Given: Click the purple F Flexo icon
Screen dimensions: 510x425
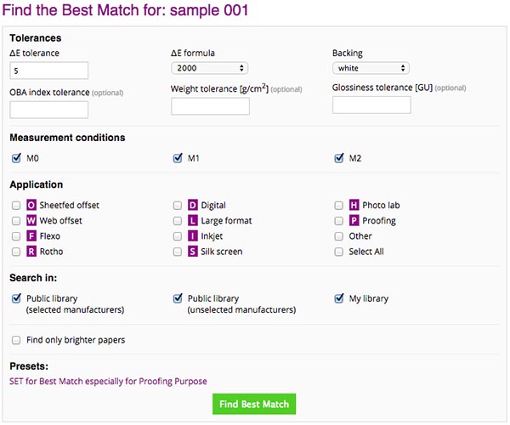Looking at the screenshot, I should tap(31, 236).
